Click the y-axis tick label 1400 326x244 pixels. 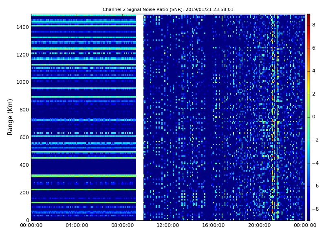[22, 27]
